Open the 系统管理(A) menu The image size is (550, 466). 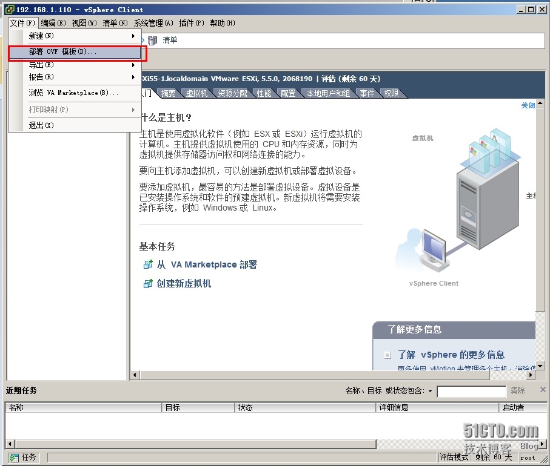click(153, 23)
